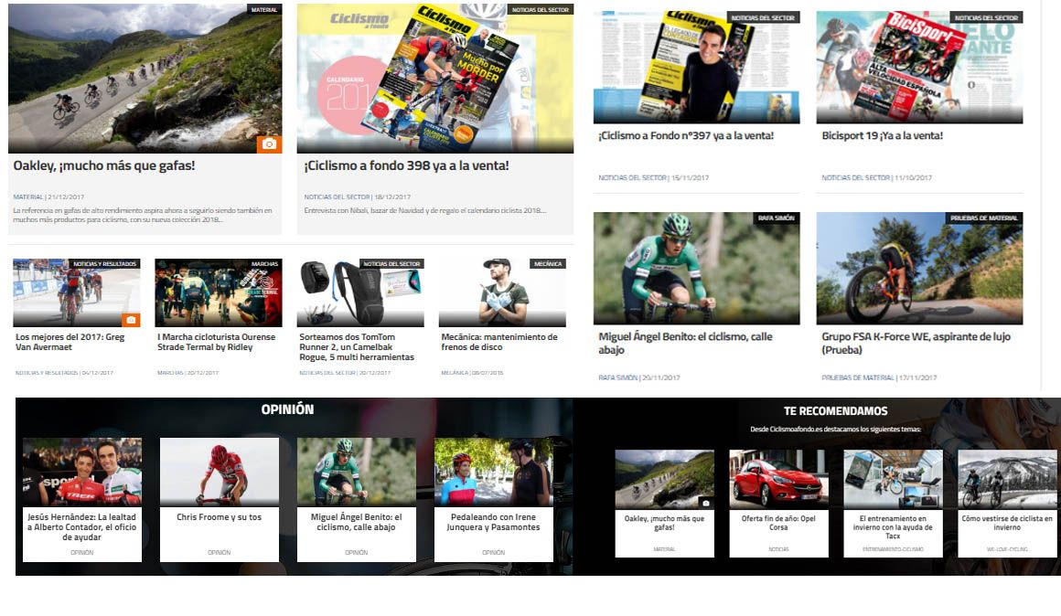Click WE-LOVE-CYCLING tag under the winter clothing card

point(1007,549)
